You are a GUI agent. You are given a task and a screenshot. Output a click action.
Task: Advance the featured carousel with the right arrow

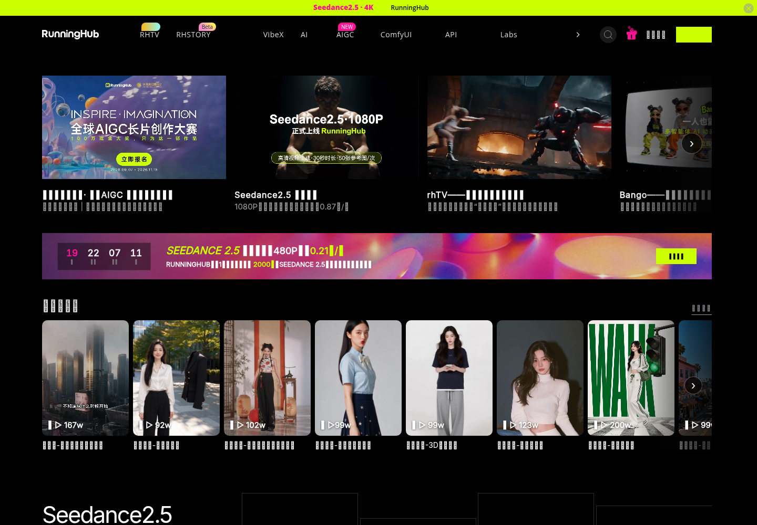692,143
